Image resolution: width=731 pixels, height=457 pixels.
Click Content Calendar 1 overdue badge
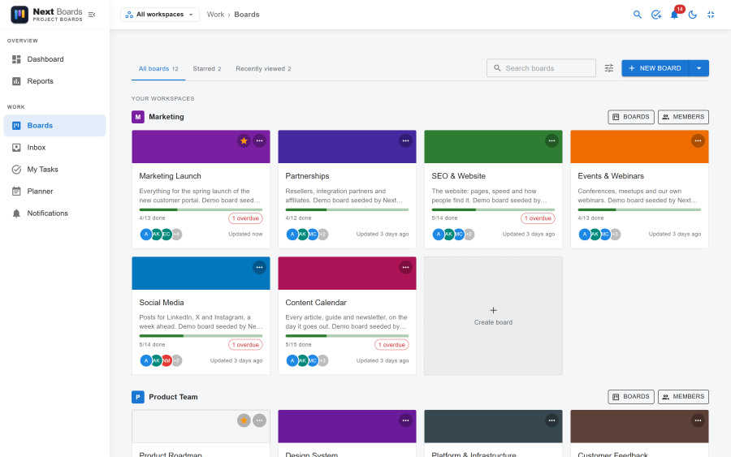(391, 345)
